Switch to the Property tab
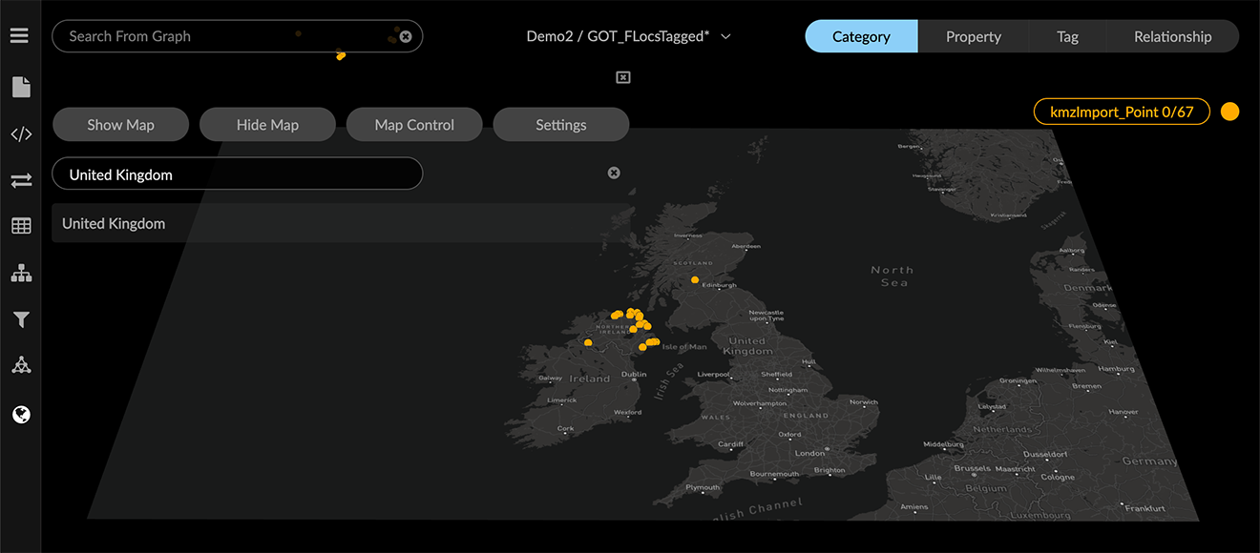This screenshot has height=553, width=1260. tap(973, 35)
